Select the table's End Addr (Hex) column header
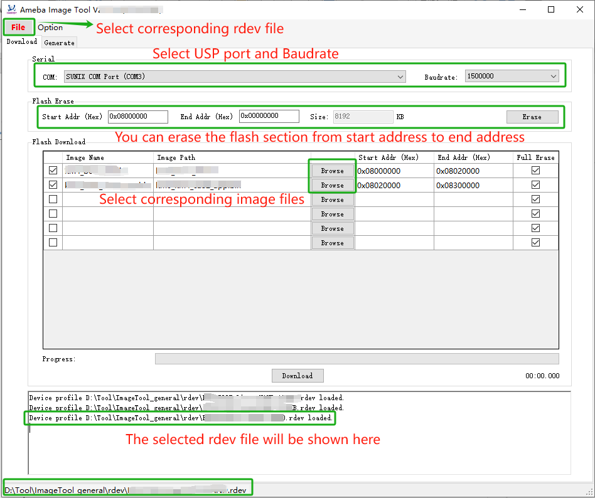595x498 pixels. point(473,157)
